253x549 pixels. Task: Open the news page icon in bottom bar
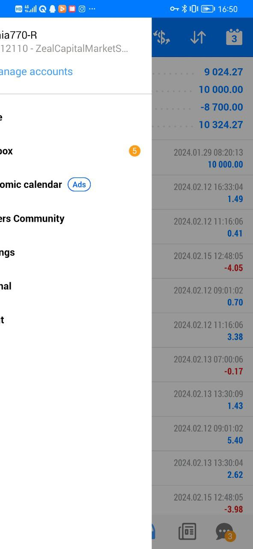187,531
